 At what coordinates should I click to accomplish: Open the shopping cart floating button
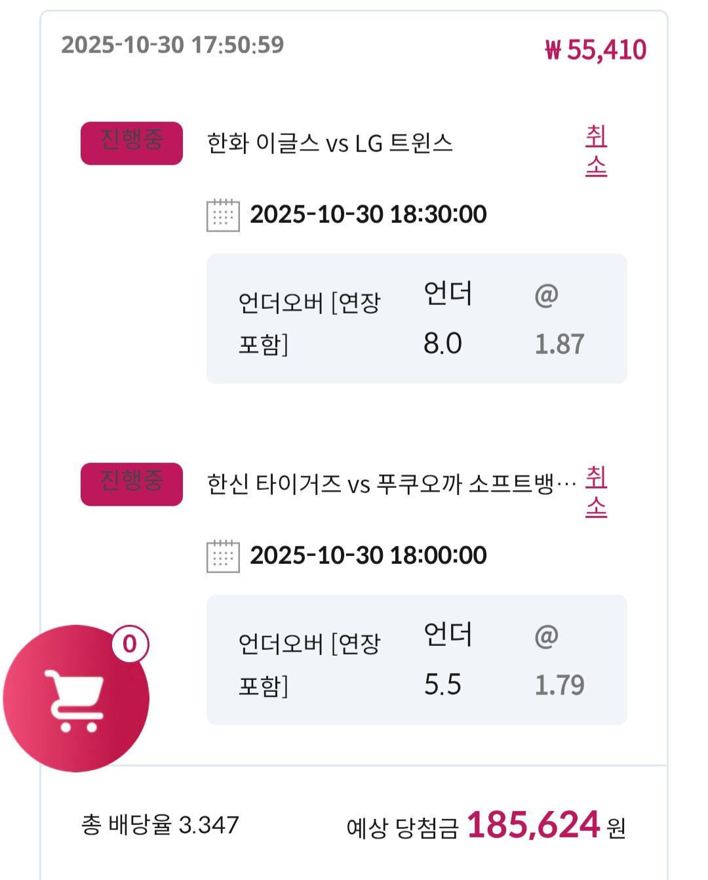75,698
